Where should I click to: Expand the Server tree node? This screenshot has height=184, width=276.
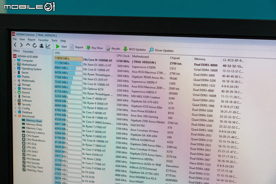coord(15,72)
